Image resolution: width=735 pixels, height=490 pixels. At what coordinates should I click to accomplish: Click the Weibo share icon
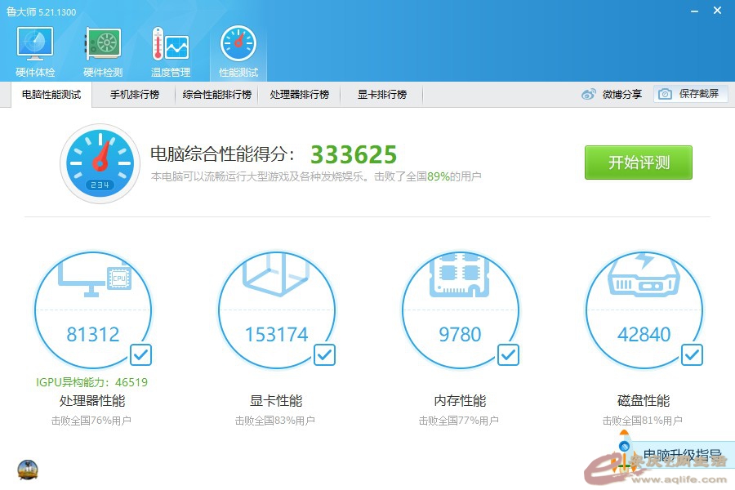pyautogui.click(x=589, y=95)
